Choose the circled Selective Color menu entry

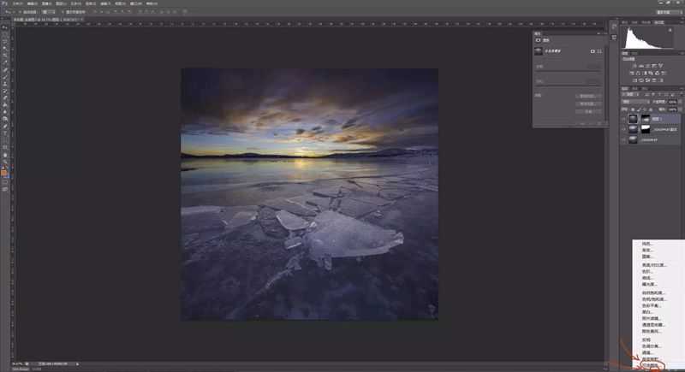651,365
